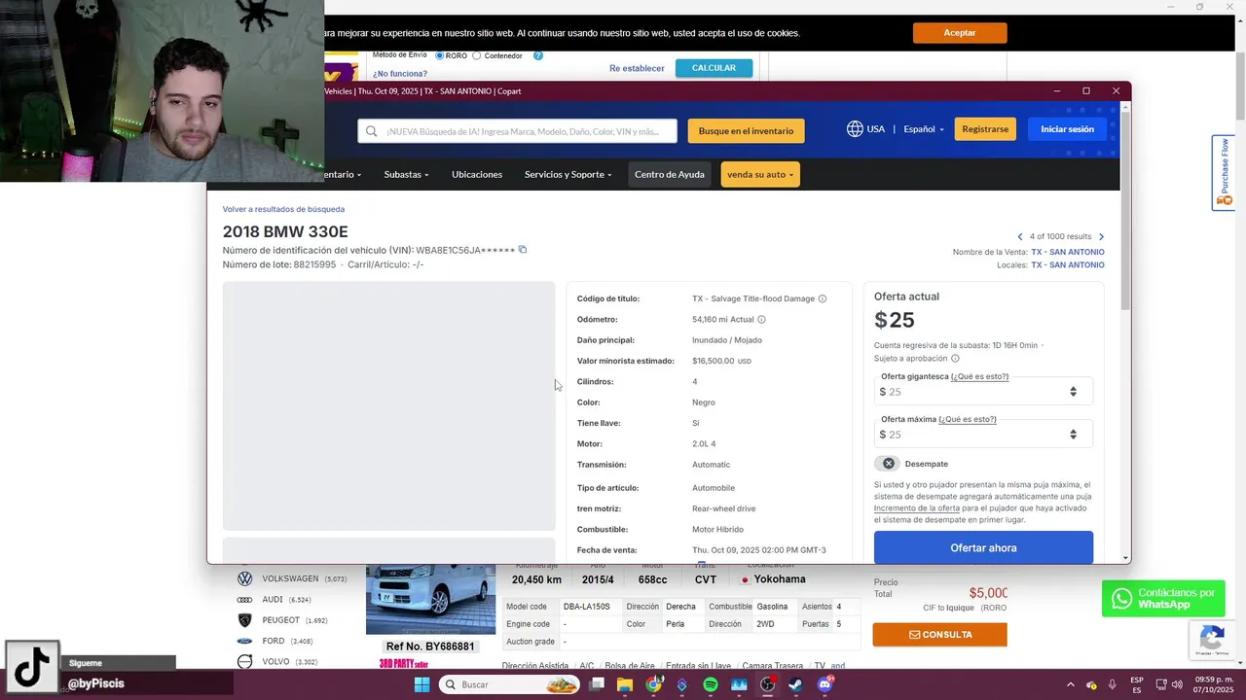Screen dimensions: 1246x700
Task: Open info icon beside Salvage Title-flood Damage
Action: tap(823, 298)
